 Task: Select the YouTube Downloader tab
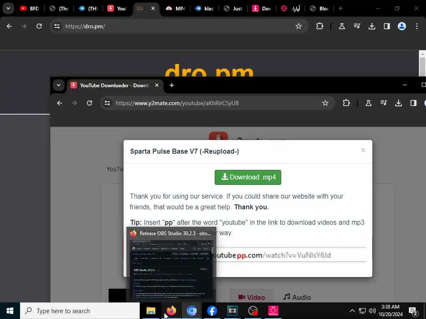tap(114, 86)
